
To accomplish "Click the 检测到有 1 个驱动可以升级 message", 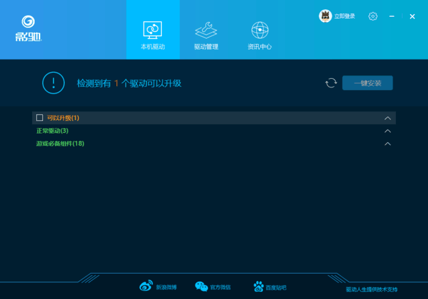I will tap(129, 83).
